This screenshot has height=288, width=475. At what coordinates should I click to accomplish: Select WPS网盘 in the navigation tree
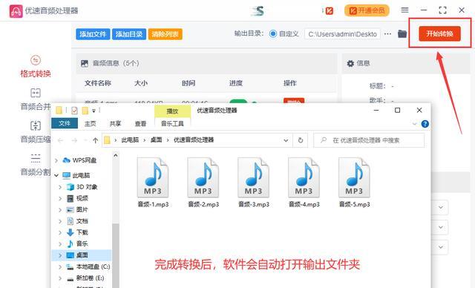click(x=84, y=160)
